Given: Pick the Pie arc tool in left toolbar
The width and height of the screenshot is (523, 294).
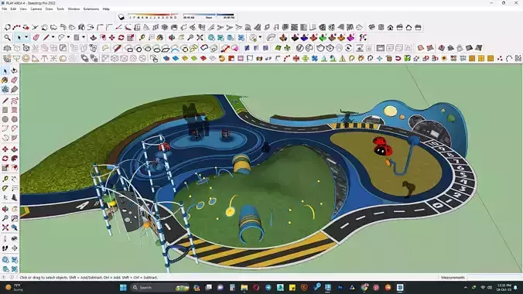Looking at the screenshot, I should point(15,138).
